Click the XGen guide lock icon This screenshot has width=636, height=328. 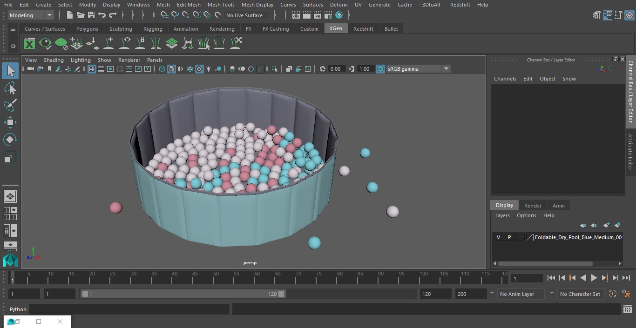(x=140, y=44)
